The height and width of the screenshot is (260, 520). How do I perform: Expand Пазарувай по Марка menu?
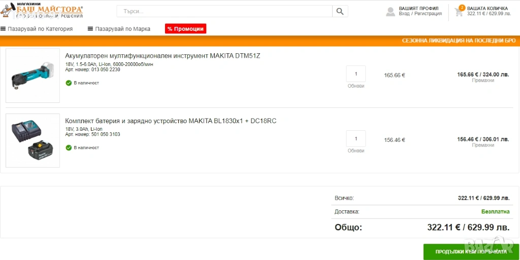click(122, 29)
